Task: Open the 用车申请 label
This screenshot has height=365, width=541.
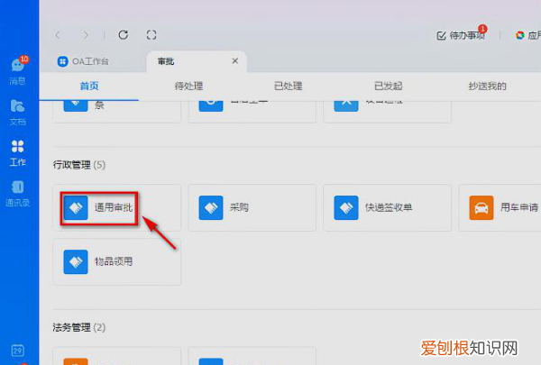Action: pyautogui.click(x=519, y=207)
